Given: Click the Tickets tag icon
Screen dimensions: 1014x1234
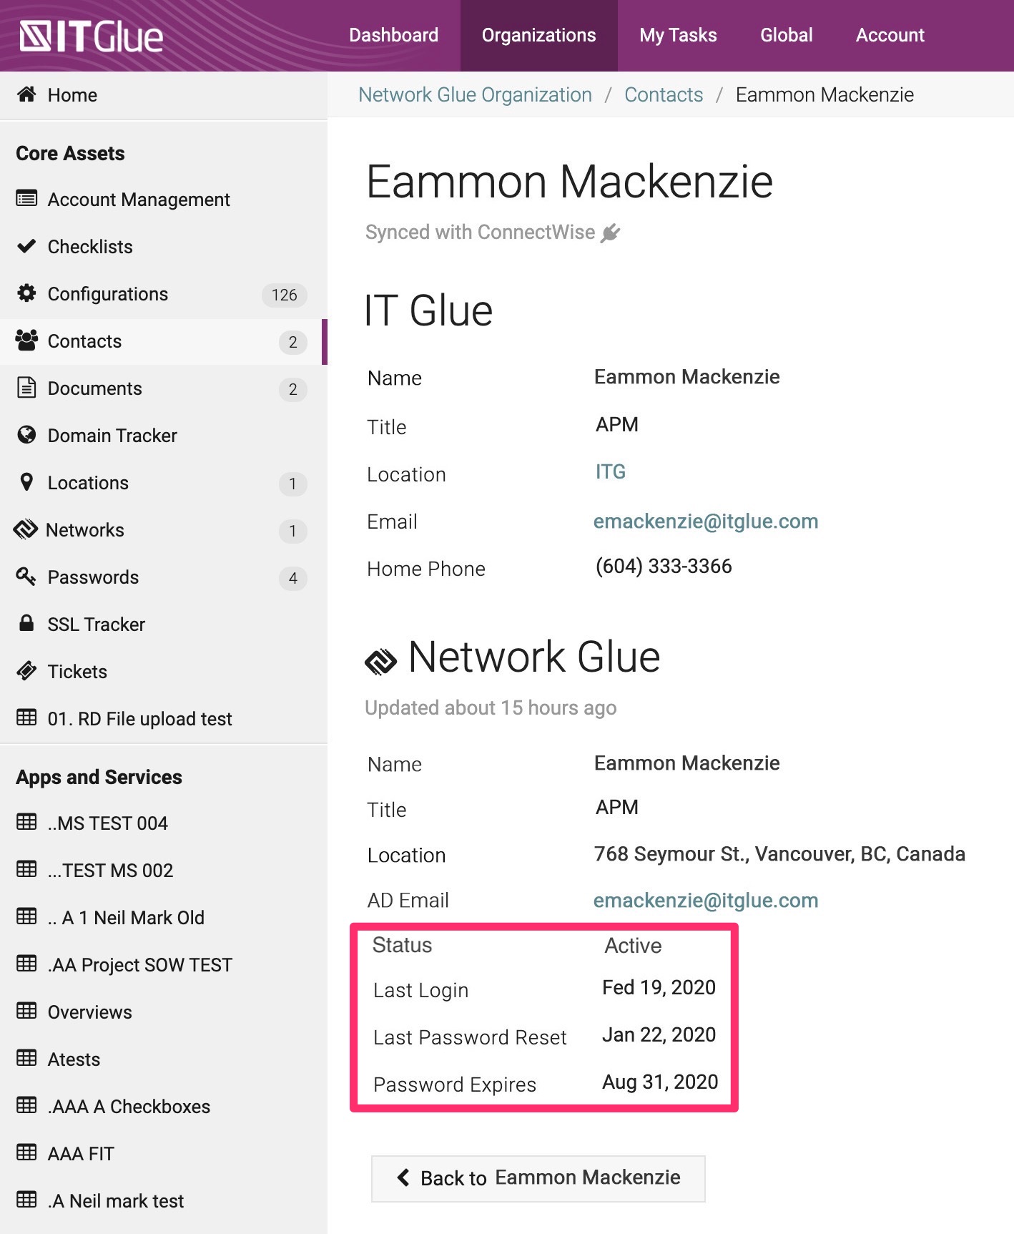Looking at the screenshot, I should pyautogui.click(x=26, y=671).
